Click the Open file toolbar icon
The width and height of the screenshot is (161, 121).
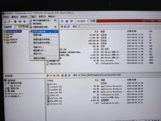9,21
